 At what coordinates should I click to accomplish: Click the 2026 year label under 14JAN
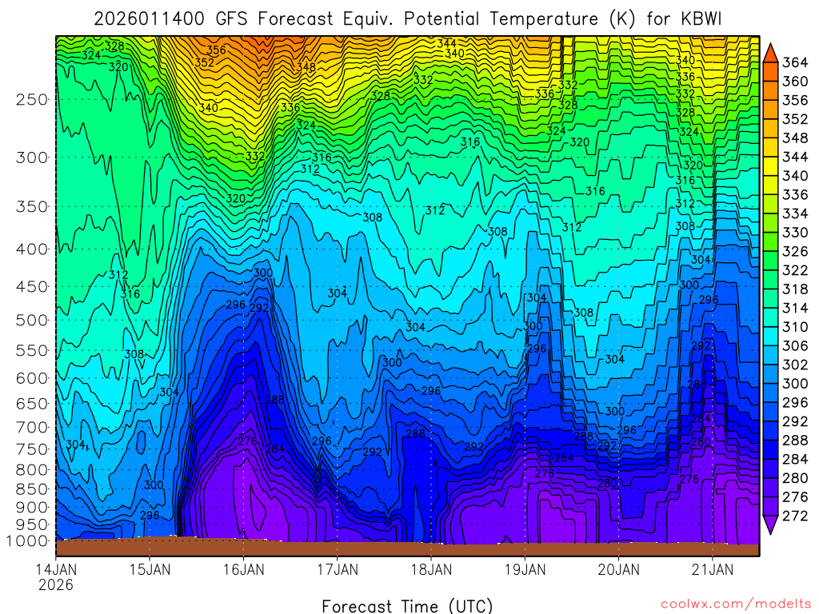point(56,584)
